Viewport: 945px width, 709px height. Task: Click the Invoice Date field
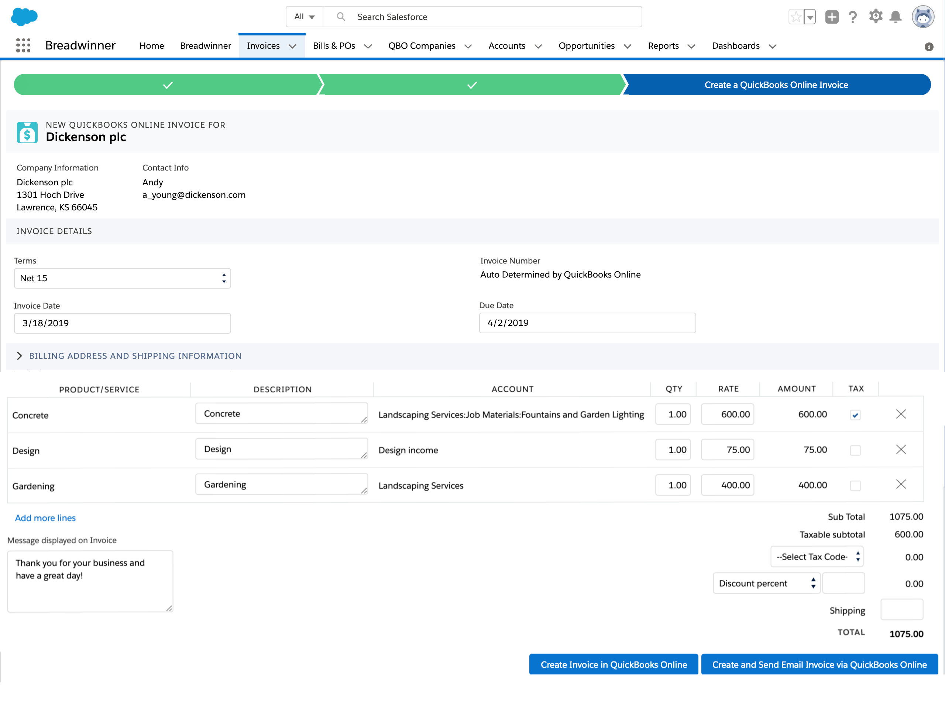point(122,323)
